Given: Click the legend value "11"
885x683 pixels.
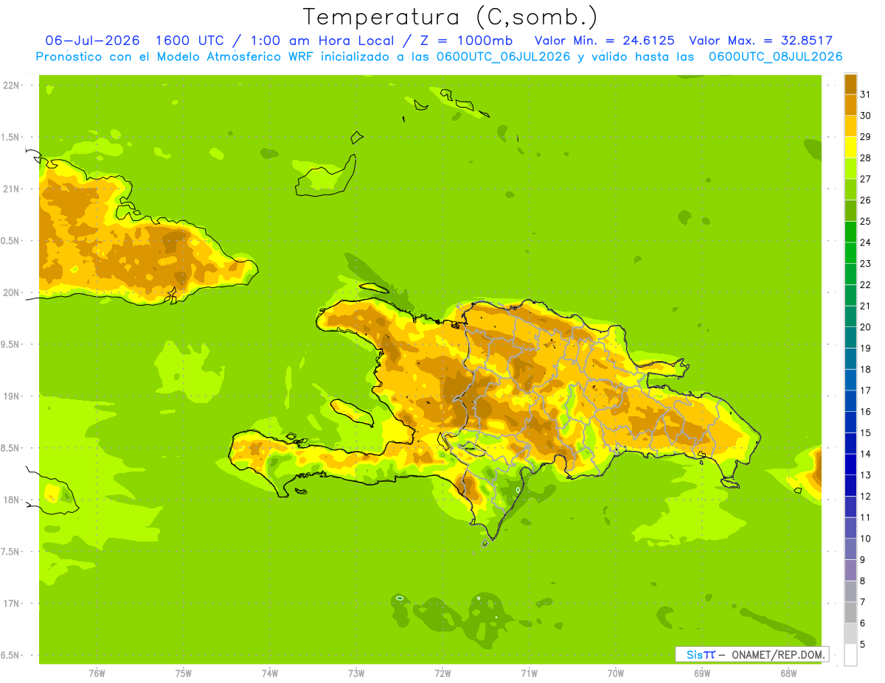Looking at the screenshot, I should pyautogui.click(x=865, y=517).
